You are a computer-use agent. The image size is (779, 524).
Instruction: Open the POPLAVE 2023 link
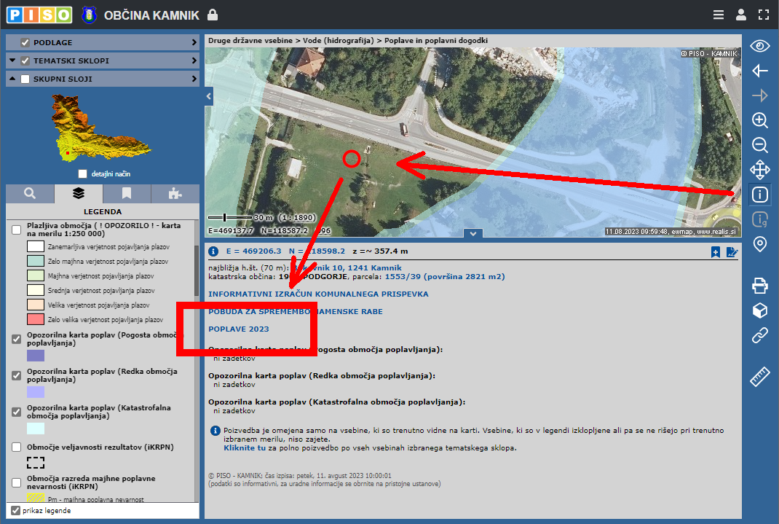coord(238,329)
